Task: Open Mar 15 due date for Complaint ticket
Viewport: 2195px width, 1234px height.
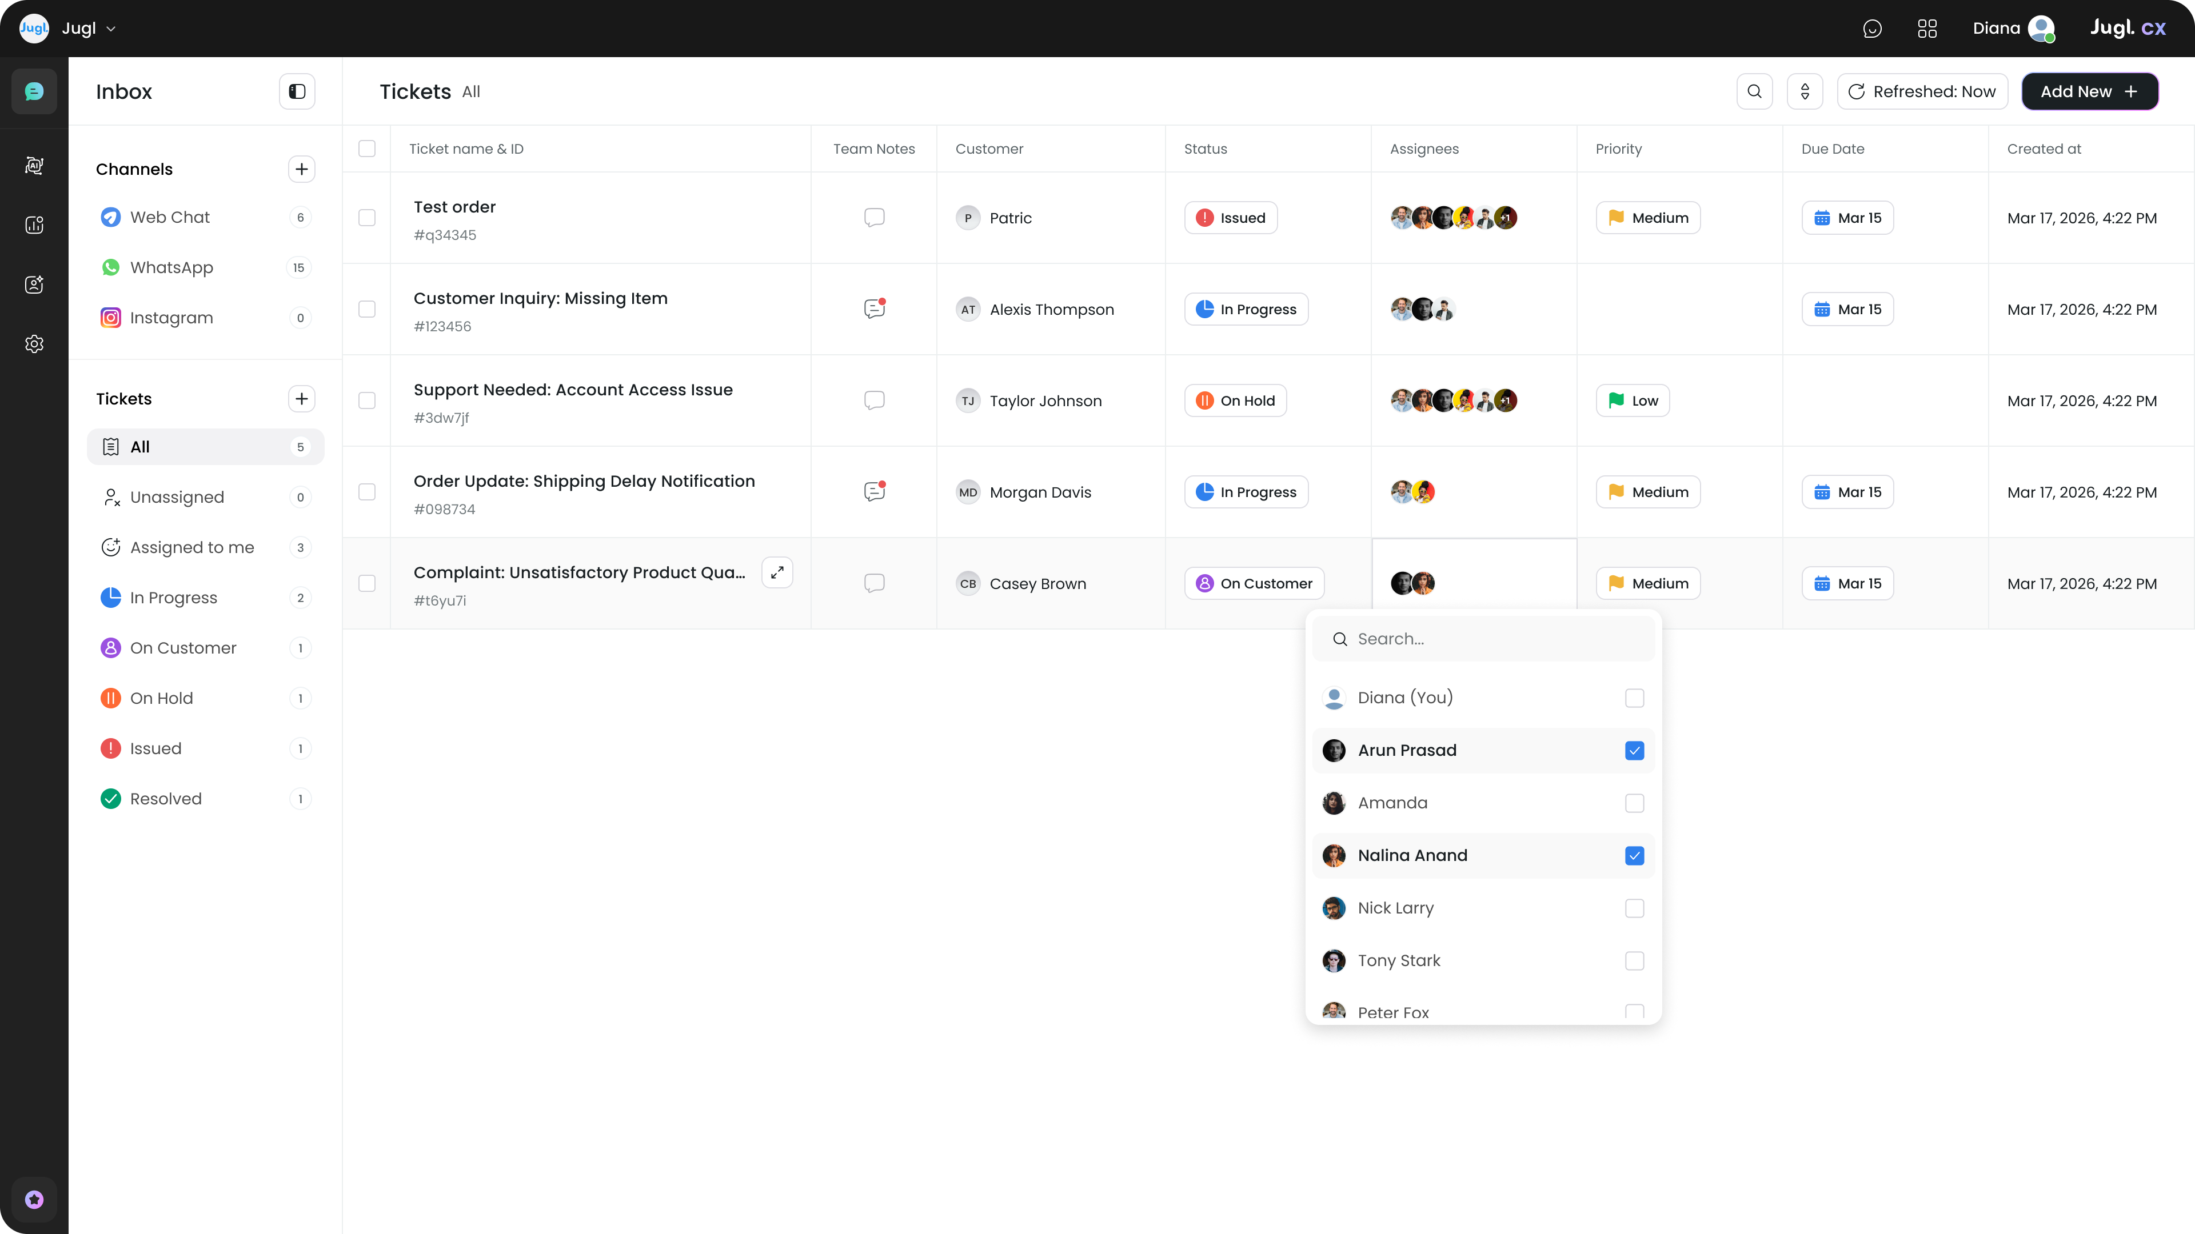Action: [x=1847, y=583]
